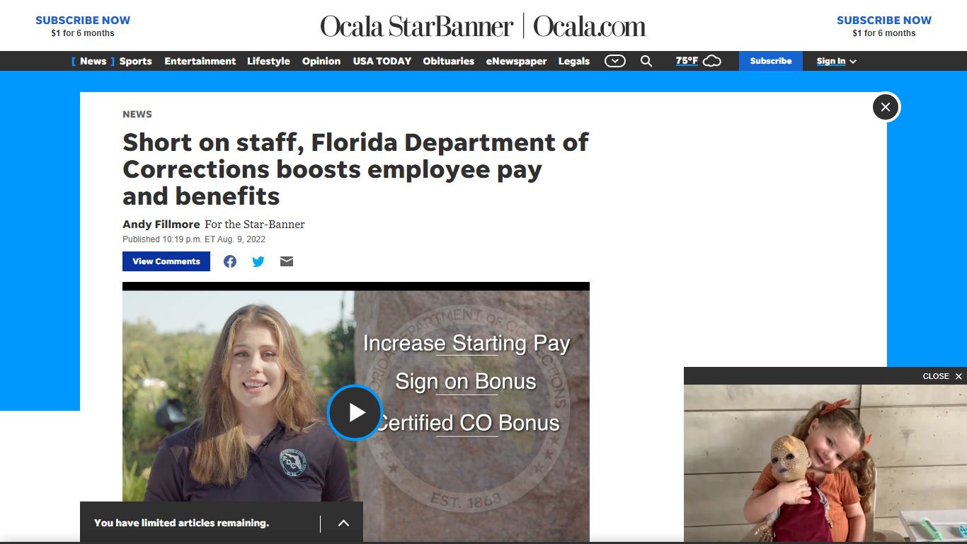Visit the Obituaries section

tap(449, 61)
